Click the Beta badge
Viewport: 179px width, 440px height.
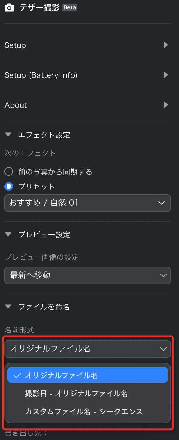pos(70,7)
